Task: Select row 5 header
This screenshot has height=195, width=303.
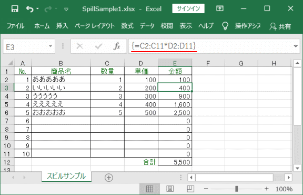Action: (7, 104)
